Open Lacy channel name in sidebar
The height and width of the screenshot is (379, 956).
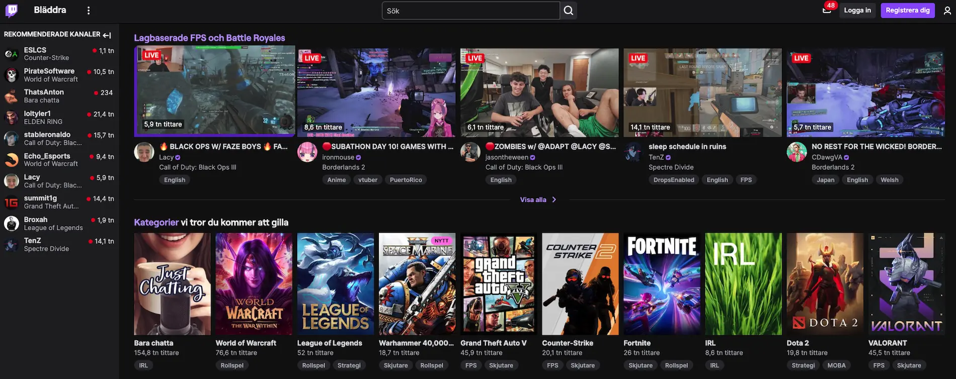[32, 177]
